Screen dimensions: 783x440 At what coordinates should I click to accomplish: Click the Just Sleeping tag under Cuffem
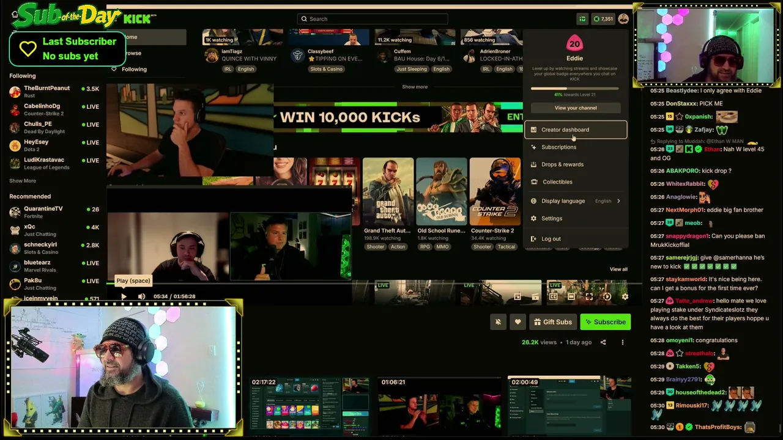coord(411,69)
